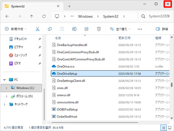Click the horizontal scrollbar in file list
This screenshot has width=174, height=131.
coord(95,122)
